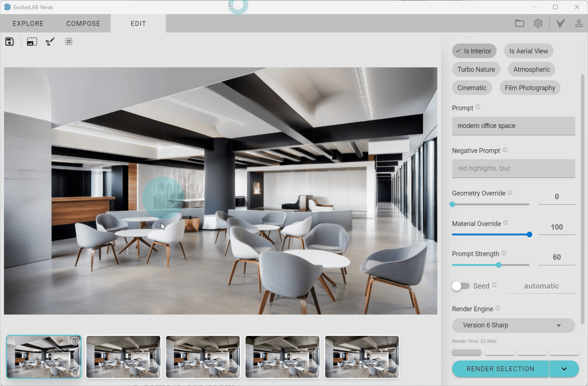Toggle the Is Interior chip

474,51
